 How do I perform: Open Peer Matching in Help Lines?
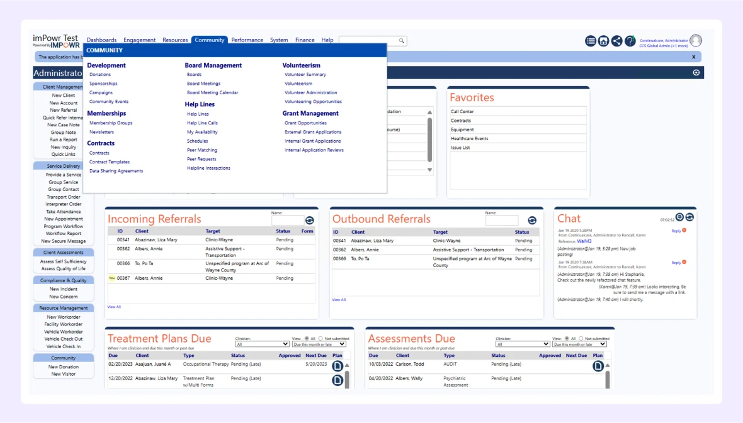[202, 150]
